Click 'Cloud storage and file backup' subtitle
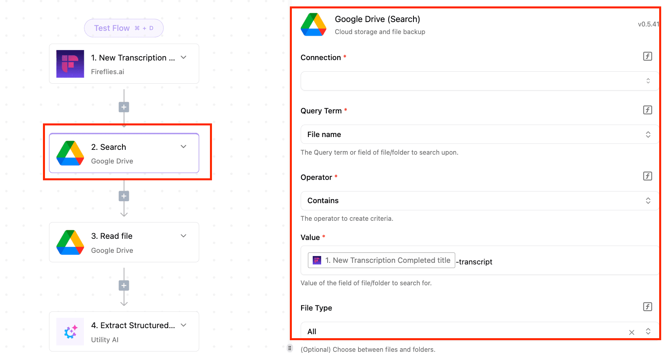 [380, 32]
